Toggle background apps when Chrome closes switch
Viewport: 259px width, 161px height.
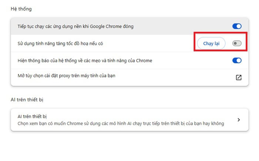237,26
